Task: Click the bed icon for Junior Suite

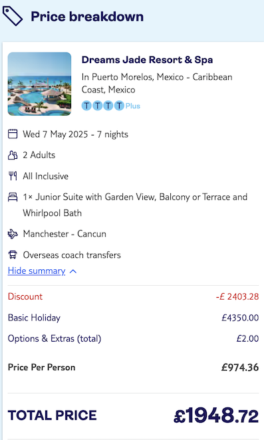Action: pos(13,197)
